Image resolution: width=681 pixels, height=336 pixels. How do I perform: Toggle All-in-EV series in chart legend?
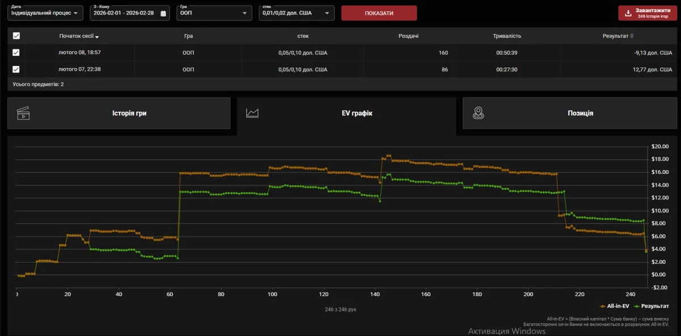pos(614,306)
